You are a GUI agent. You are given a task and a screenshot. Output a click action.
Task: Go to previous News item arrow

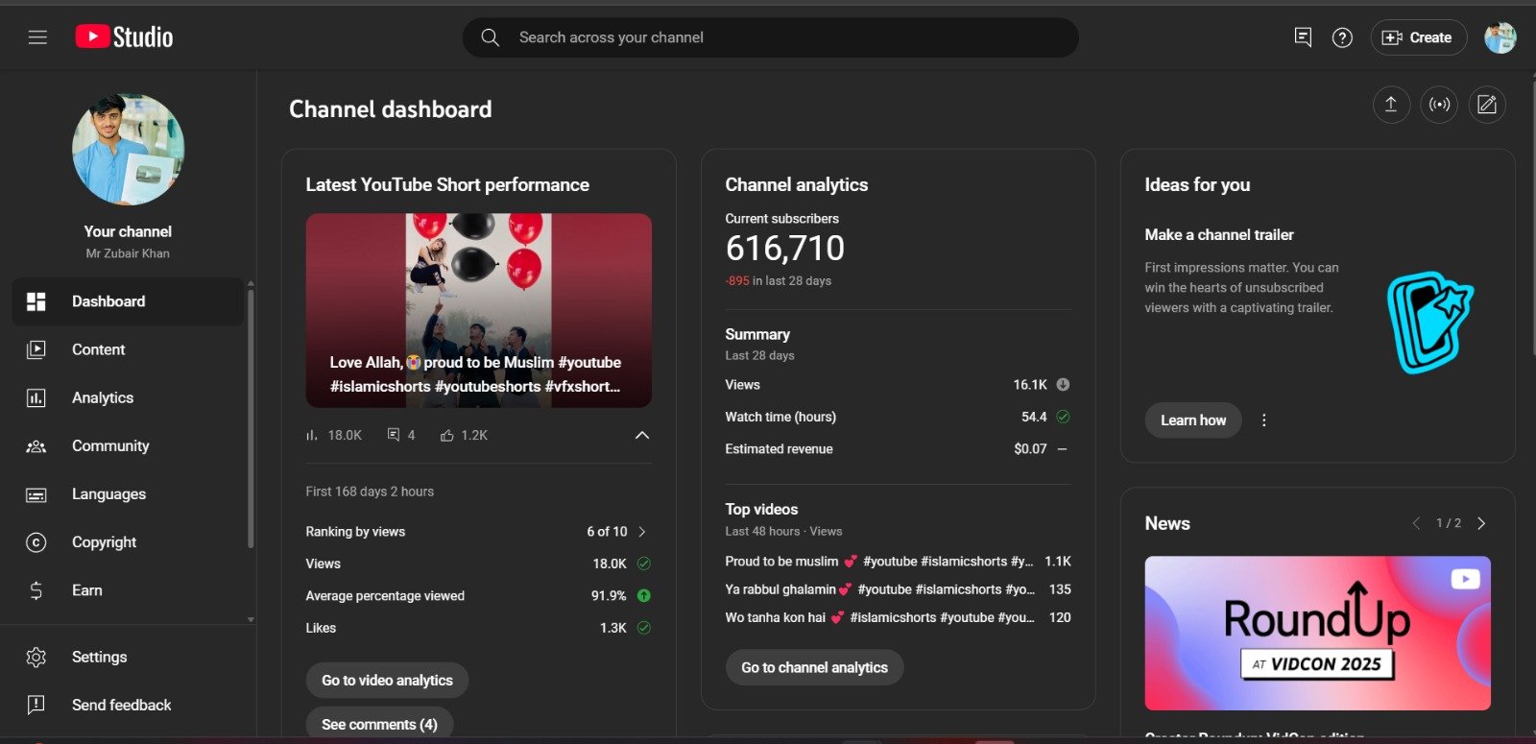coord(1416,523)
